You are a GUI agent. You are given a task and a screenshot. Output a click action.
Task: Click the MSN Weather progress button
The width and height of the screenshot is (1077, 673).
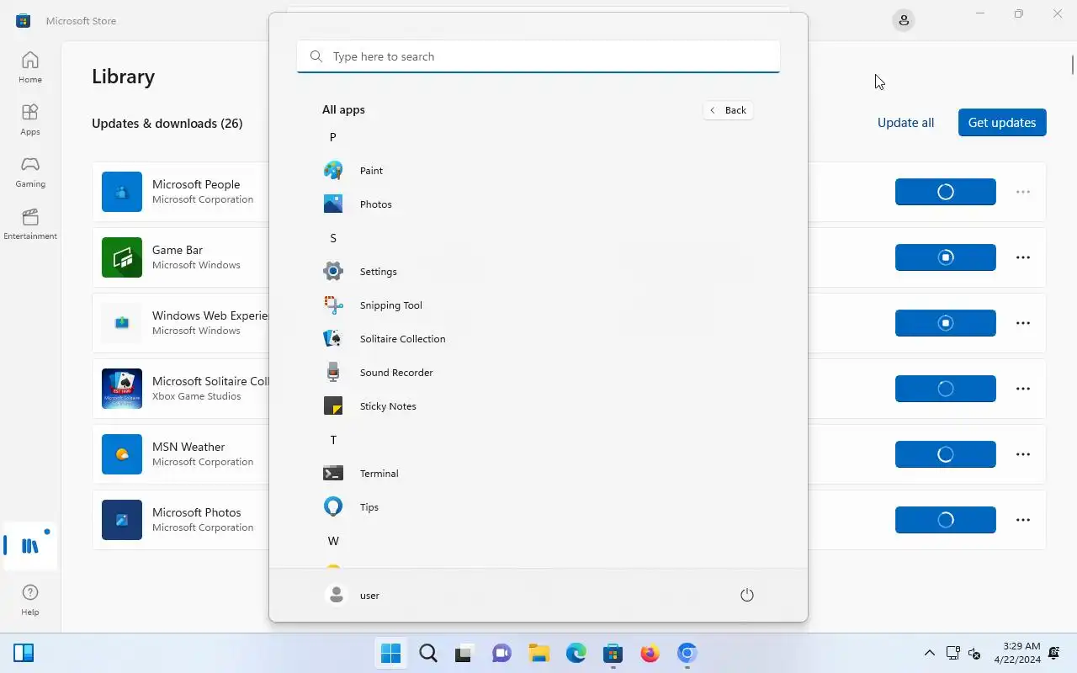(946, 454)
